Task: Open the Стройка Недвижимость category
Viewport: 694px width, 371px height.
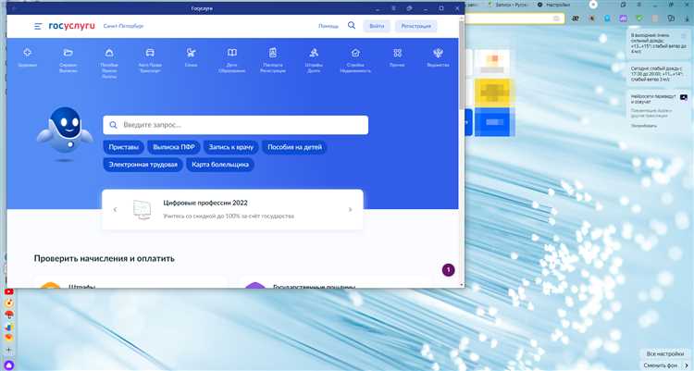Action: click(x=355, y=56)
